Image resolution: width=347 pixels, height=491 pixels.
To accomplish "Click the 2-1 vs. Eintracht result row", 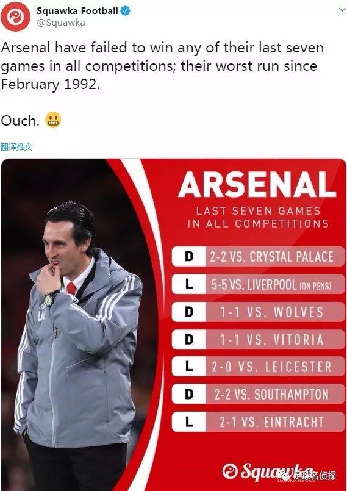I will 258,421.
